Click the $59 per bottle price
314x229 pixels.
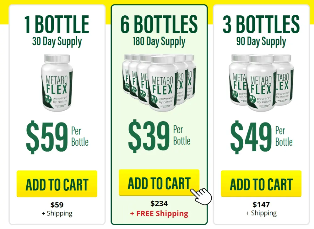coord(57,137)
